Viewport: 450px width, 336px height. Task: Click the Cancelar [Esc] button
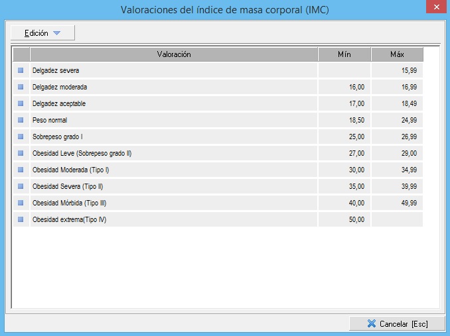397,324
